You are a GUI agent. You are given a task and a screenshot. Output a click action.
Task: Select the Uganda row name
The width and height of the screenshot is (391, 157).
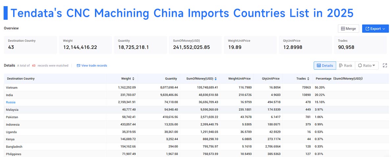pyautogui.click(x=11, y=132)
